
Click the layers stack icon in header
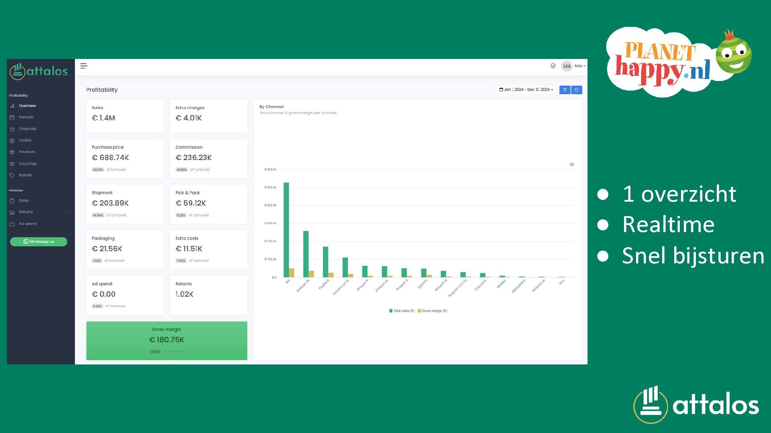pos(553,66)
